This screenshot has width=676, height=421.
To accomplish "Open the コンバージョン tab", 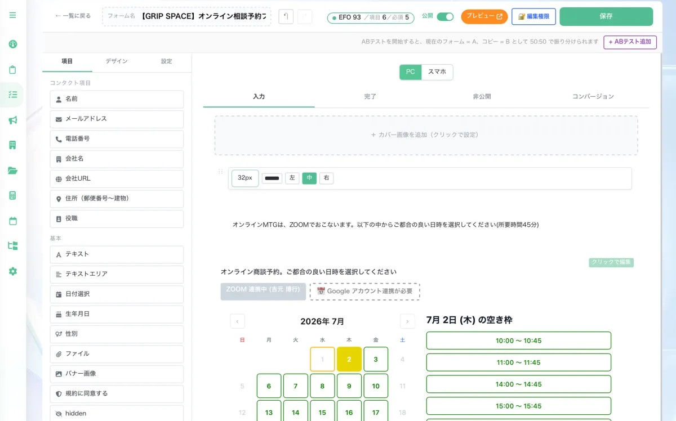I will coord(593,97).
